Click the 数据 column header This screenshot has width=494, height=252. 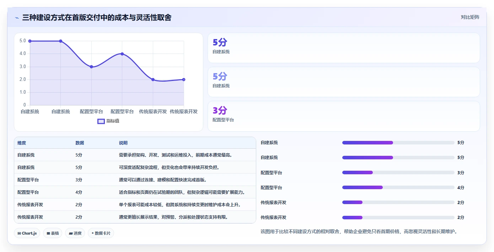(x=80, y=143)
